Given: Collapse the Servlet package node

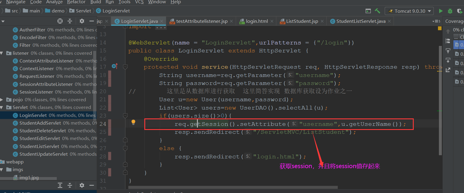Looking at the screenshot, I should pos(2,107).
